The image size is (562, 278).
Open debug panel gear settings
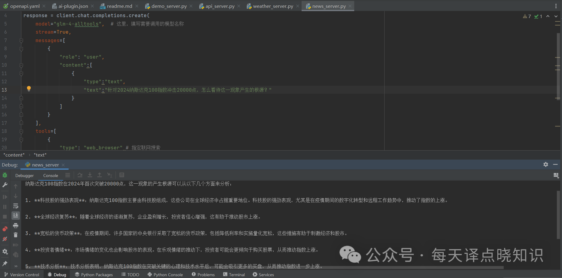(546, 164)
